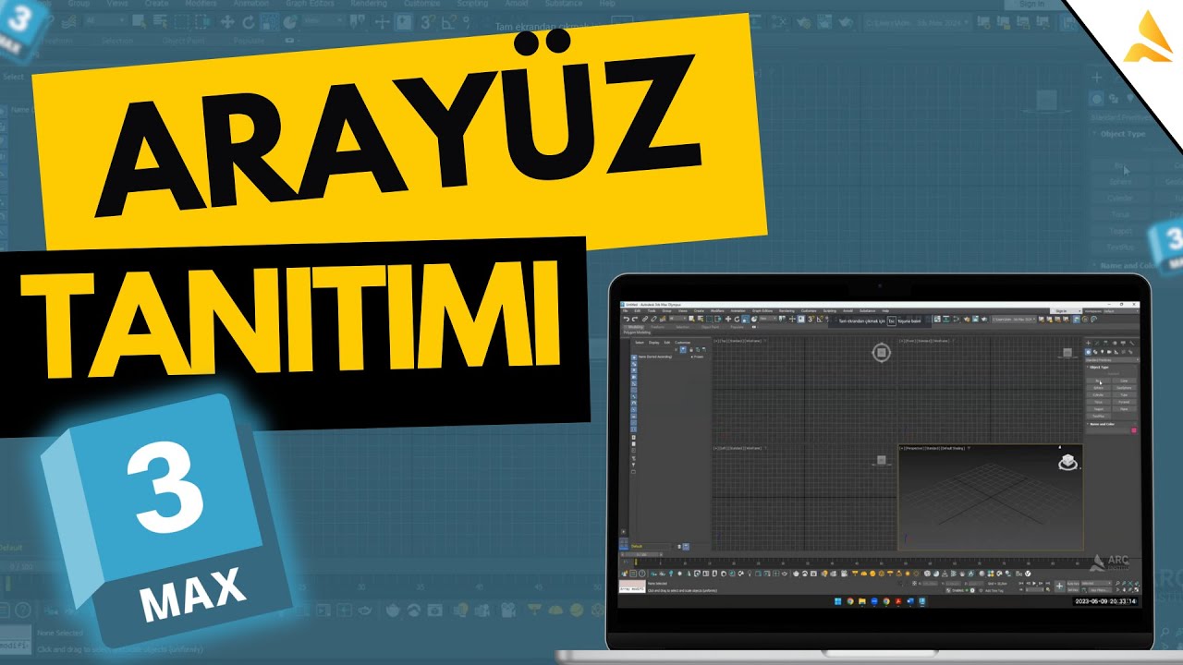Choose the Shapes category icon in Create panel
The image size is (1183, 665).
click(1095, 352)
